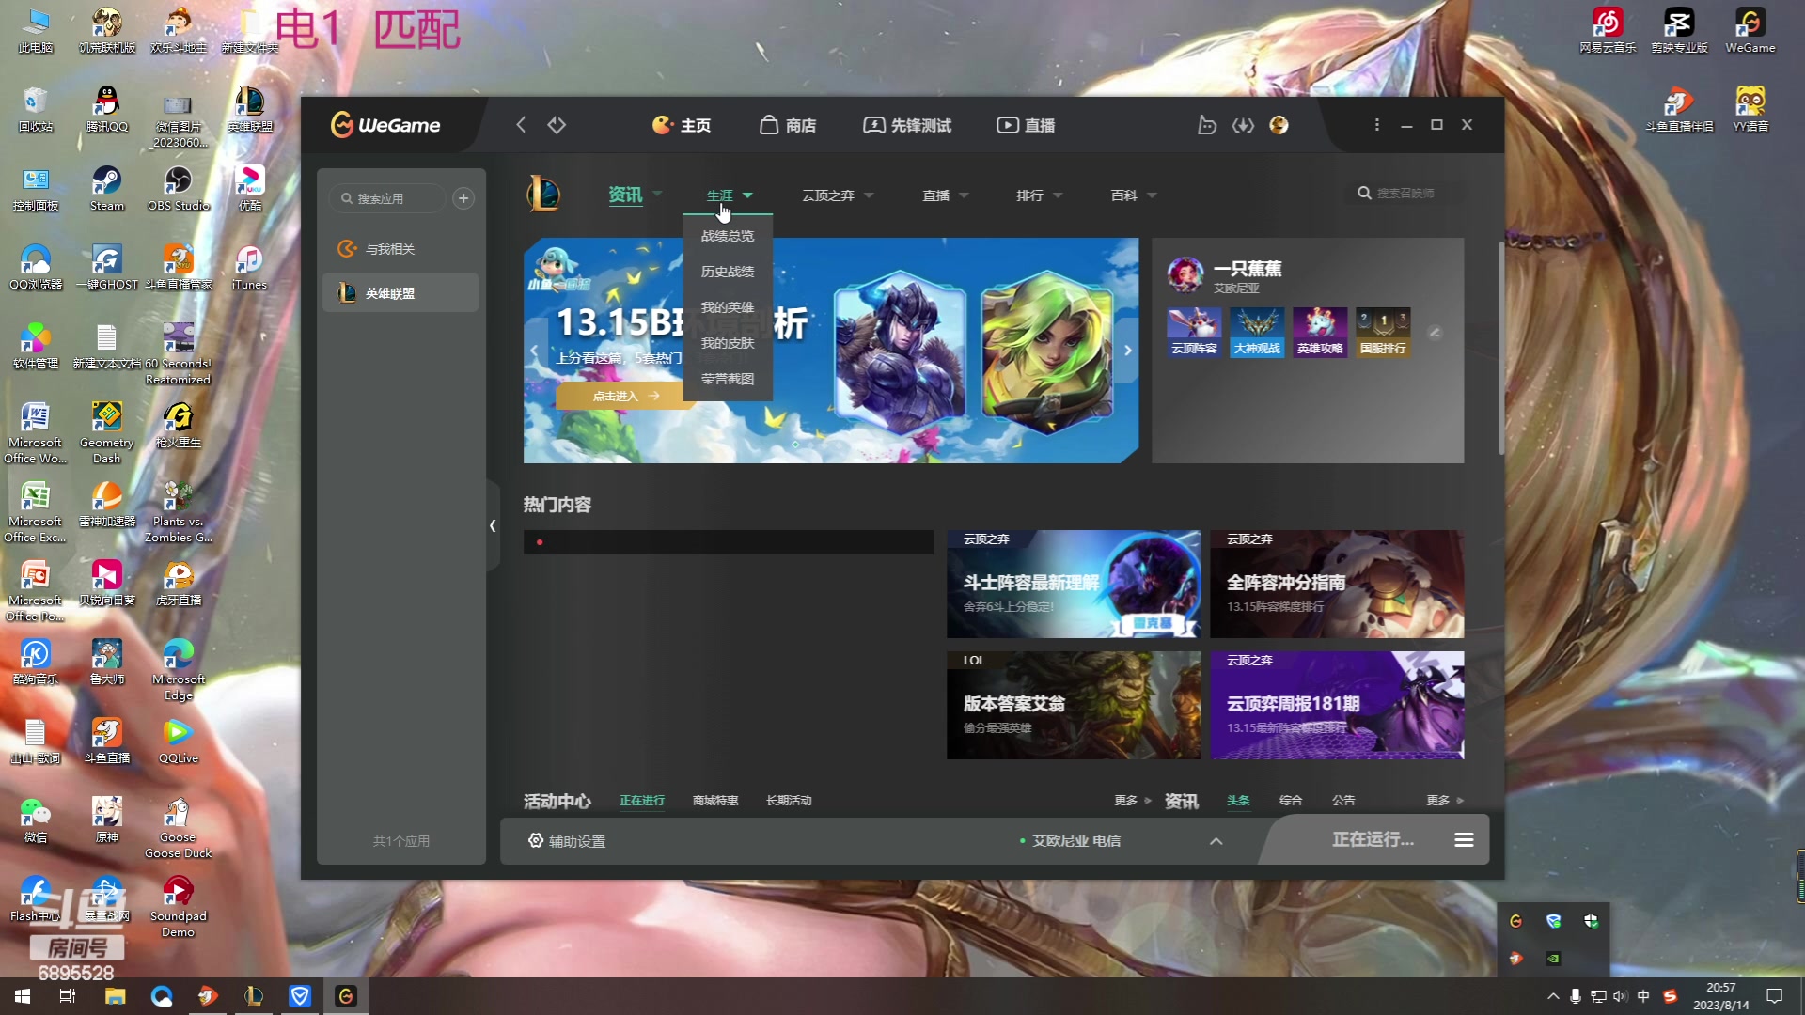Click the League of Legends logo icon
Viewport: 1805px width, 1015px height.
(543, 195)
